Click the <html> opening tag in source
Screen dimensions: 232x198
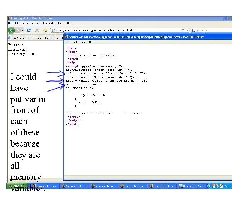(x=71, y=48)
